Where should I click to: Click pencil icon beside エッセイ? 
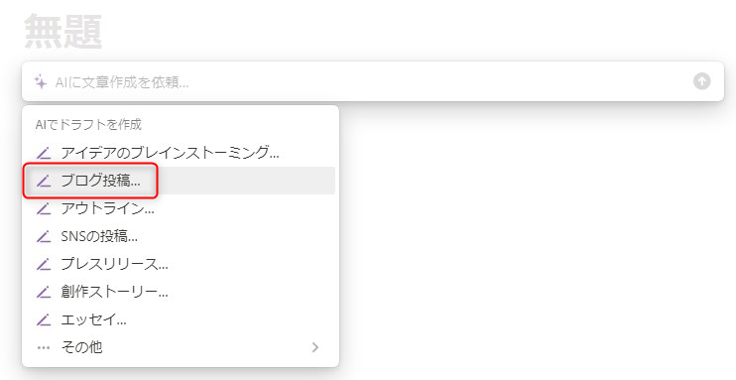pos(44,320)
